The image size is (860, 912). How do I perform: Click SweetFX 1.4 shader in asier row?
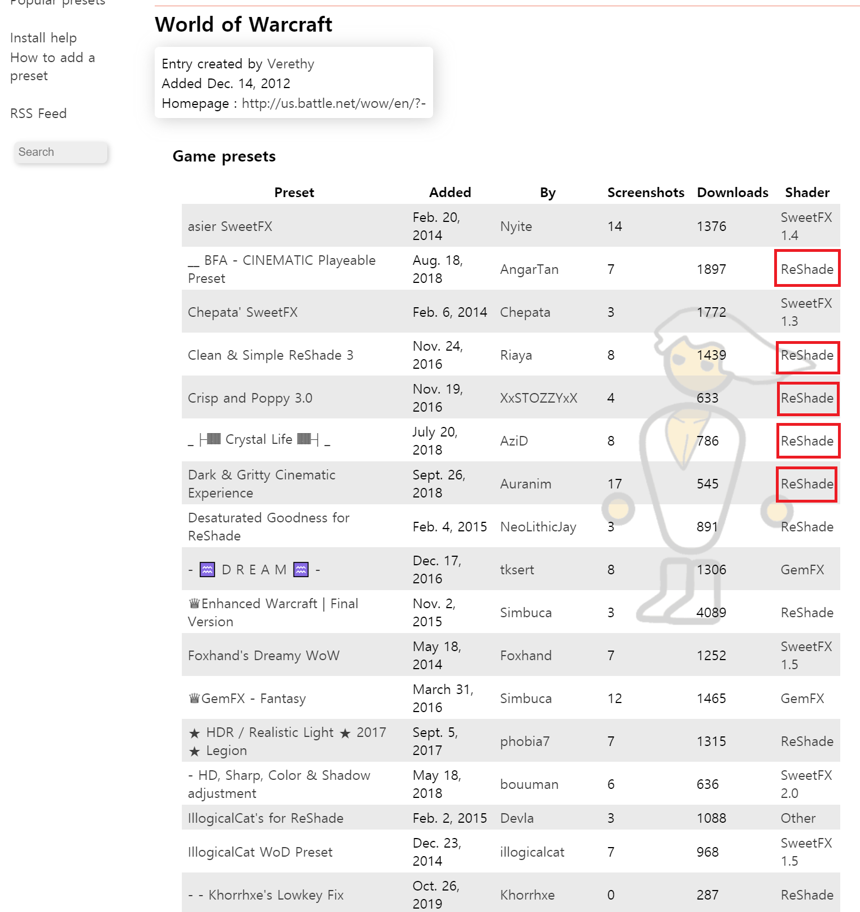(x=806, y=226)
